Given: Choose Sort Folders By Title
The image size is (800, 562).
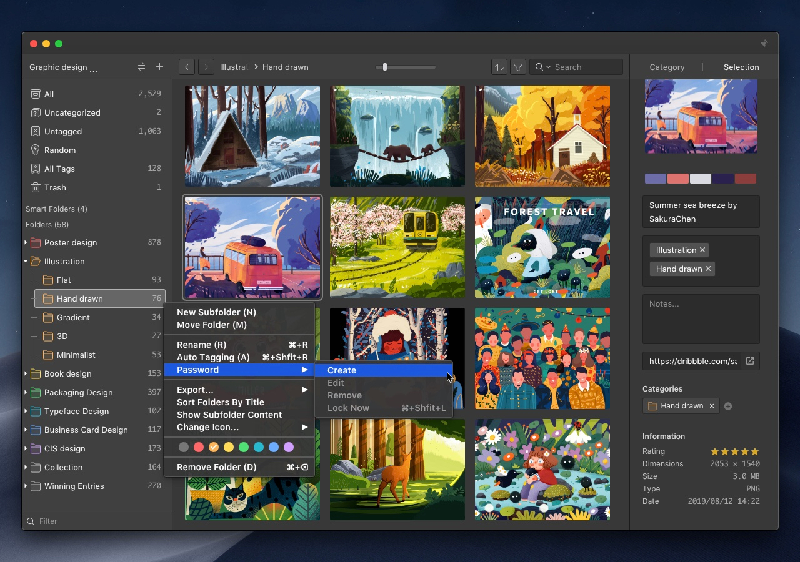Looking at the screenshot, I should (239, 402).
